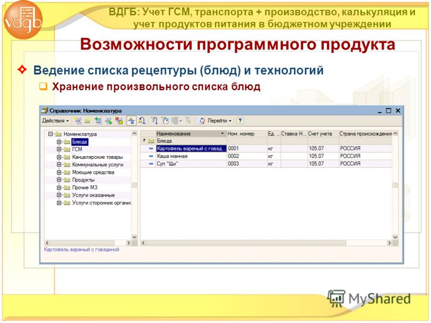Click the item icon beside Суп "Щи"
This screenshot has width=431, height=323.
(x=151, y=164)
